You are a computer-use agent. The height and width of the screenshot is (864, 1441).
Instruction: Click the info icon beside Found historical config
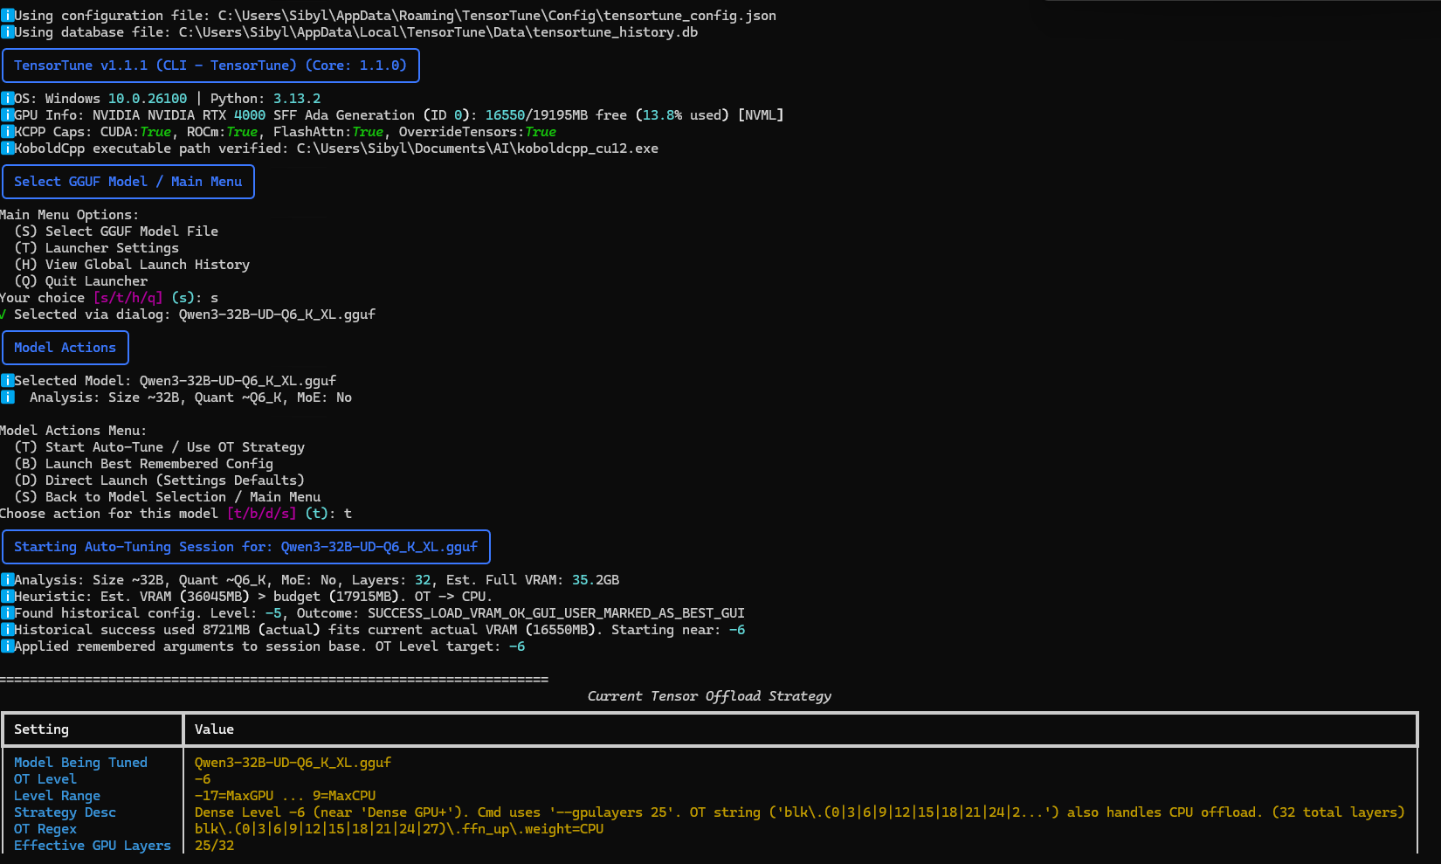[7, 613]
